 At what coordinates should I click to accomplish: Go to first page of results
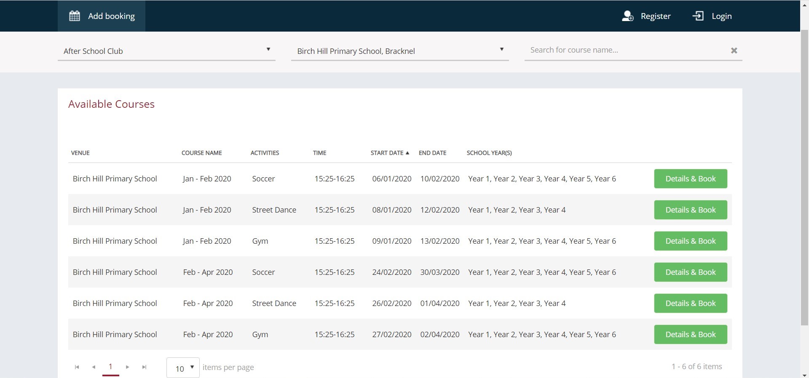pyautogui.click(x=77, y=367)
